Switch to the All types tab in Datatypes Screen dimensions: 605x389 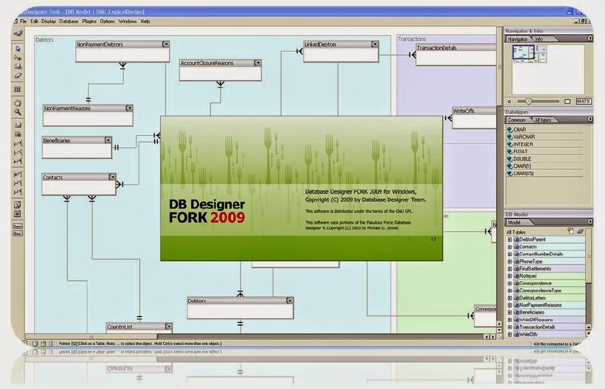pos(543,120)
